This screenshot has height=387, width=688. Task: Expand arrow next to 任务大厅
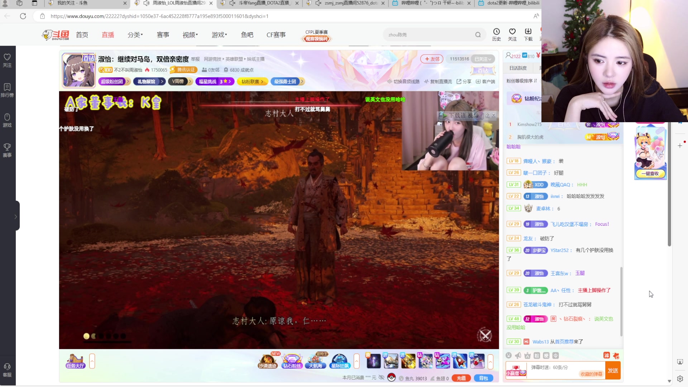(x=92, y=361)
